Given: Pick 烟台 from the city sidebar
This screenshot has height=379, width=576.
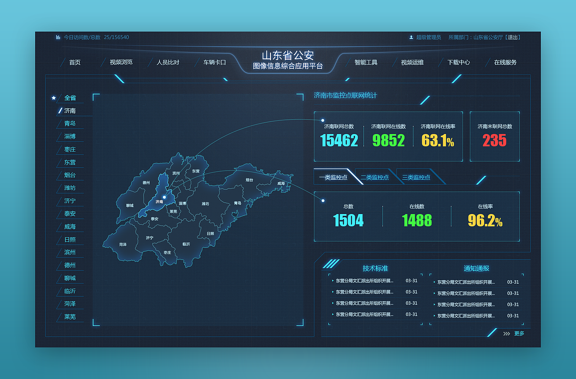Looking at the screenshot, I should [70, 175].
